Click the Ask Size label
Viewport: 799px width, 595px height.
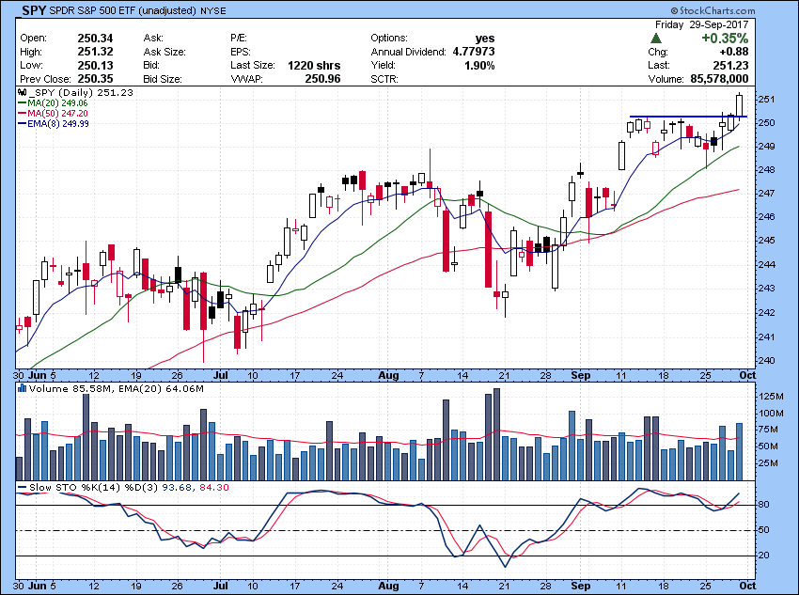(164, 52)
